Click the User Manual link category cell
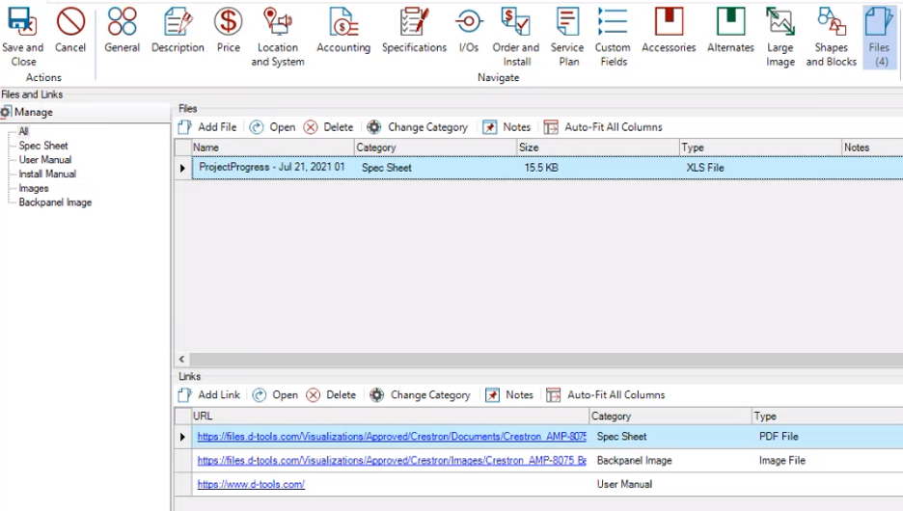The image size is (903, 511). pyautogui.click(x=624, y=485)
